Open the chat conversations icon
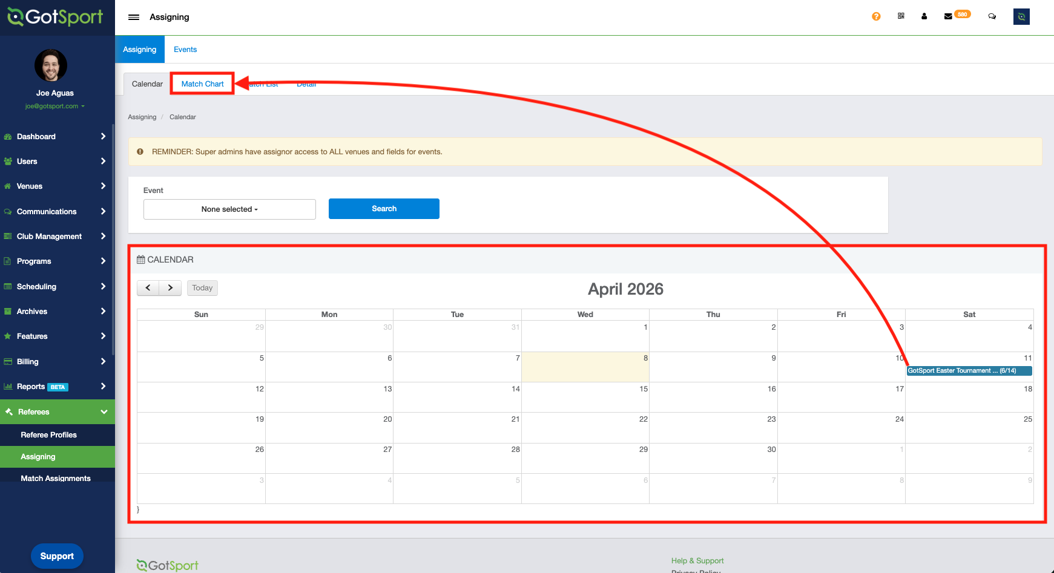 coord(992,16)
